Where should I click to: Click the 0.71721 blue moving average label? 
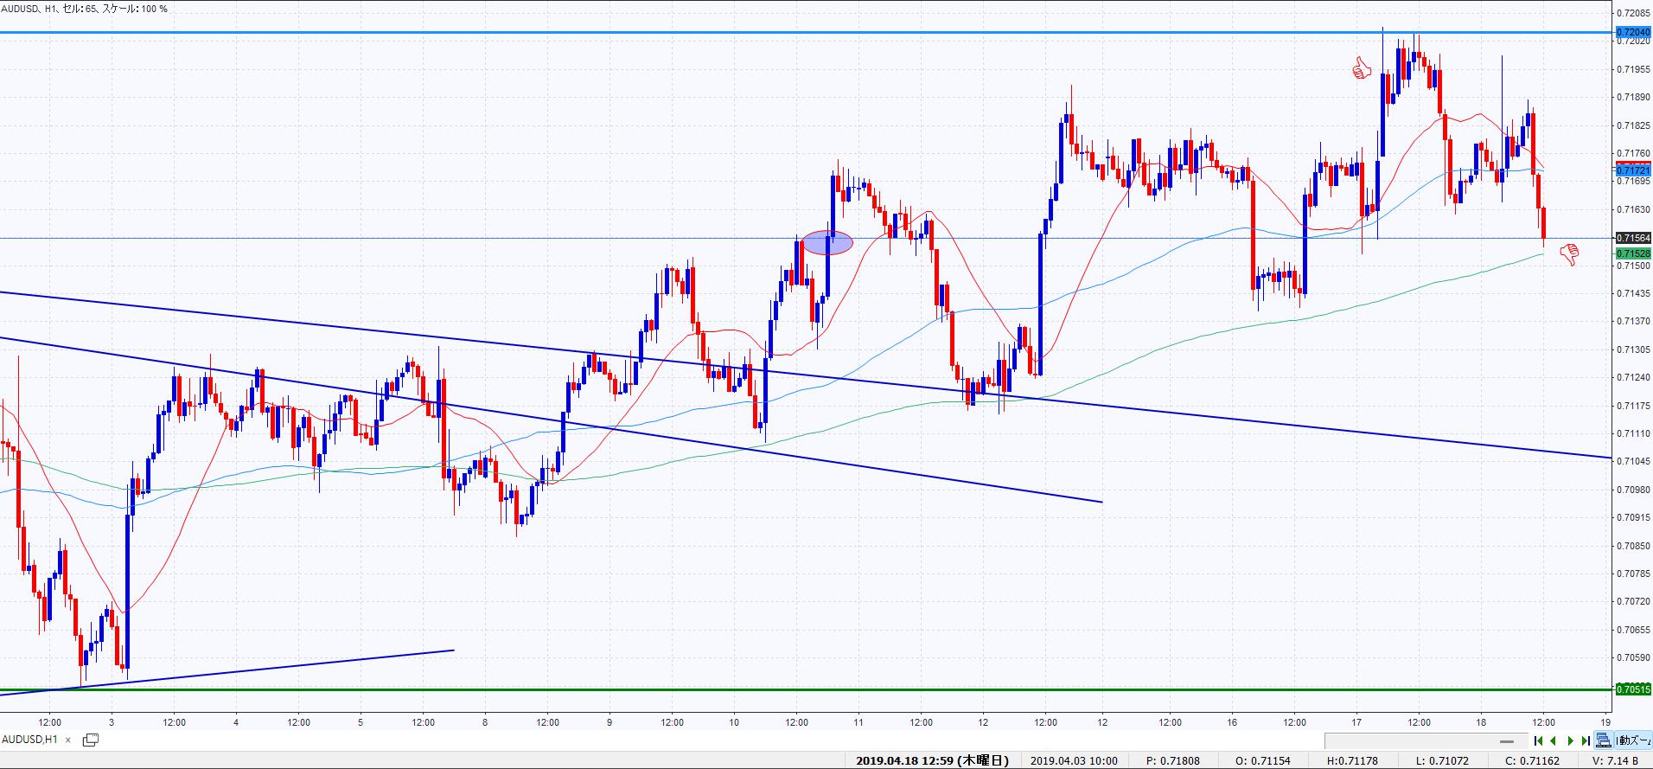click(x=1633, y=171)
